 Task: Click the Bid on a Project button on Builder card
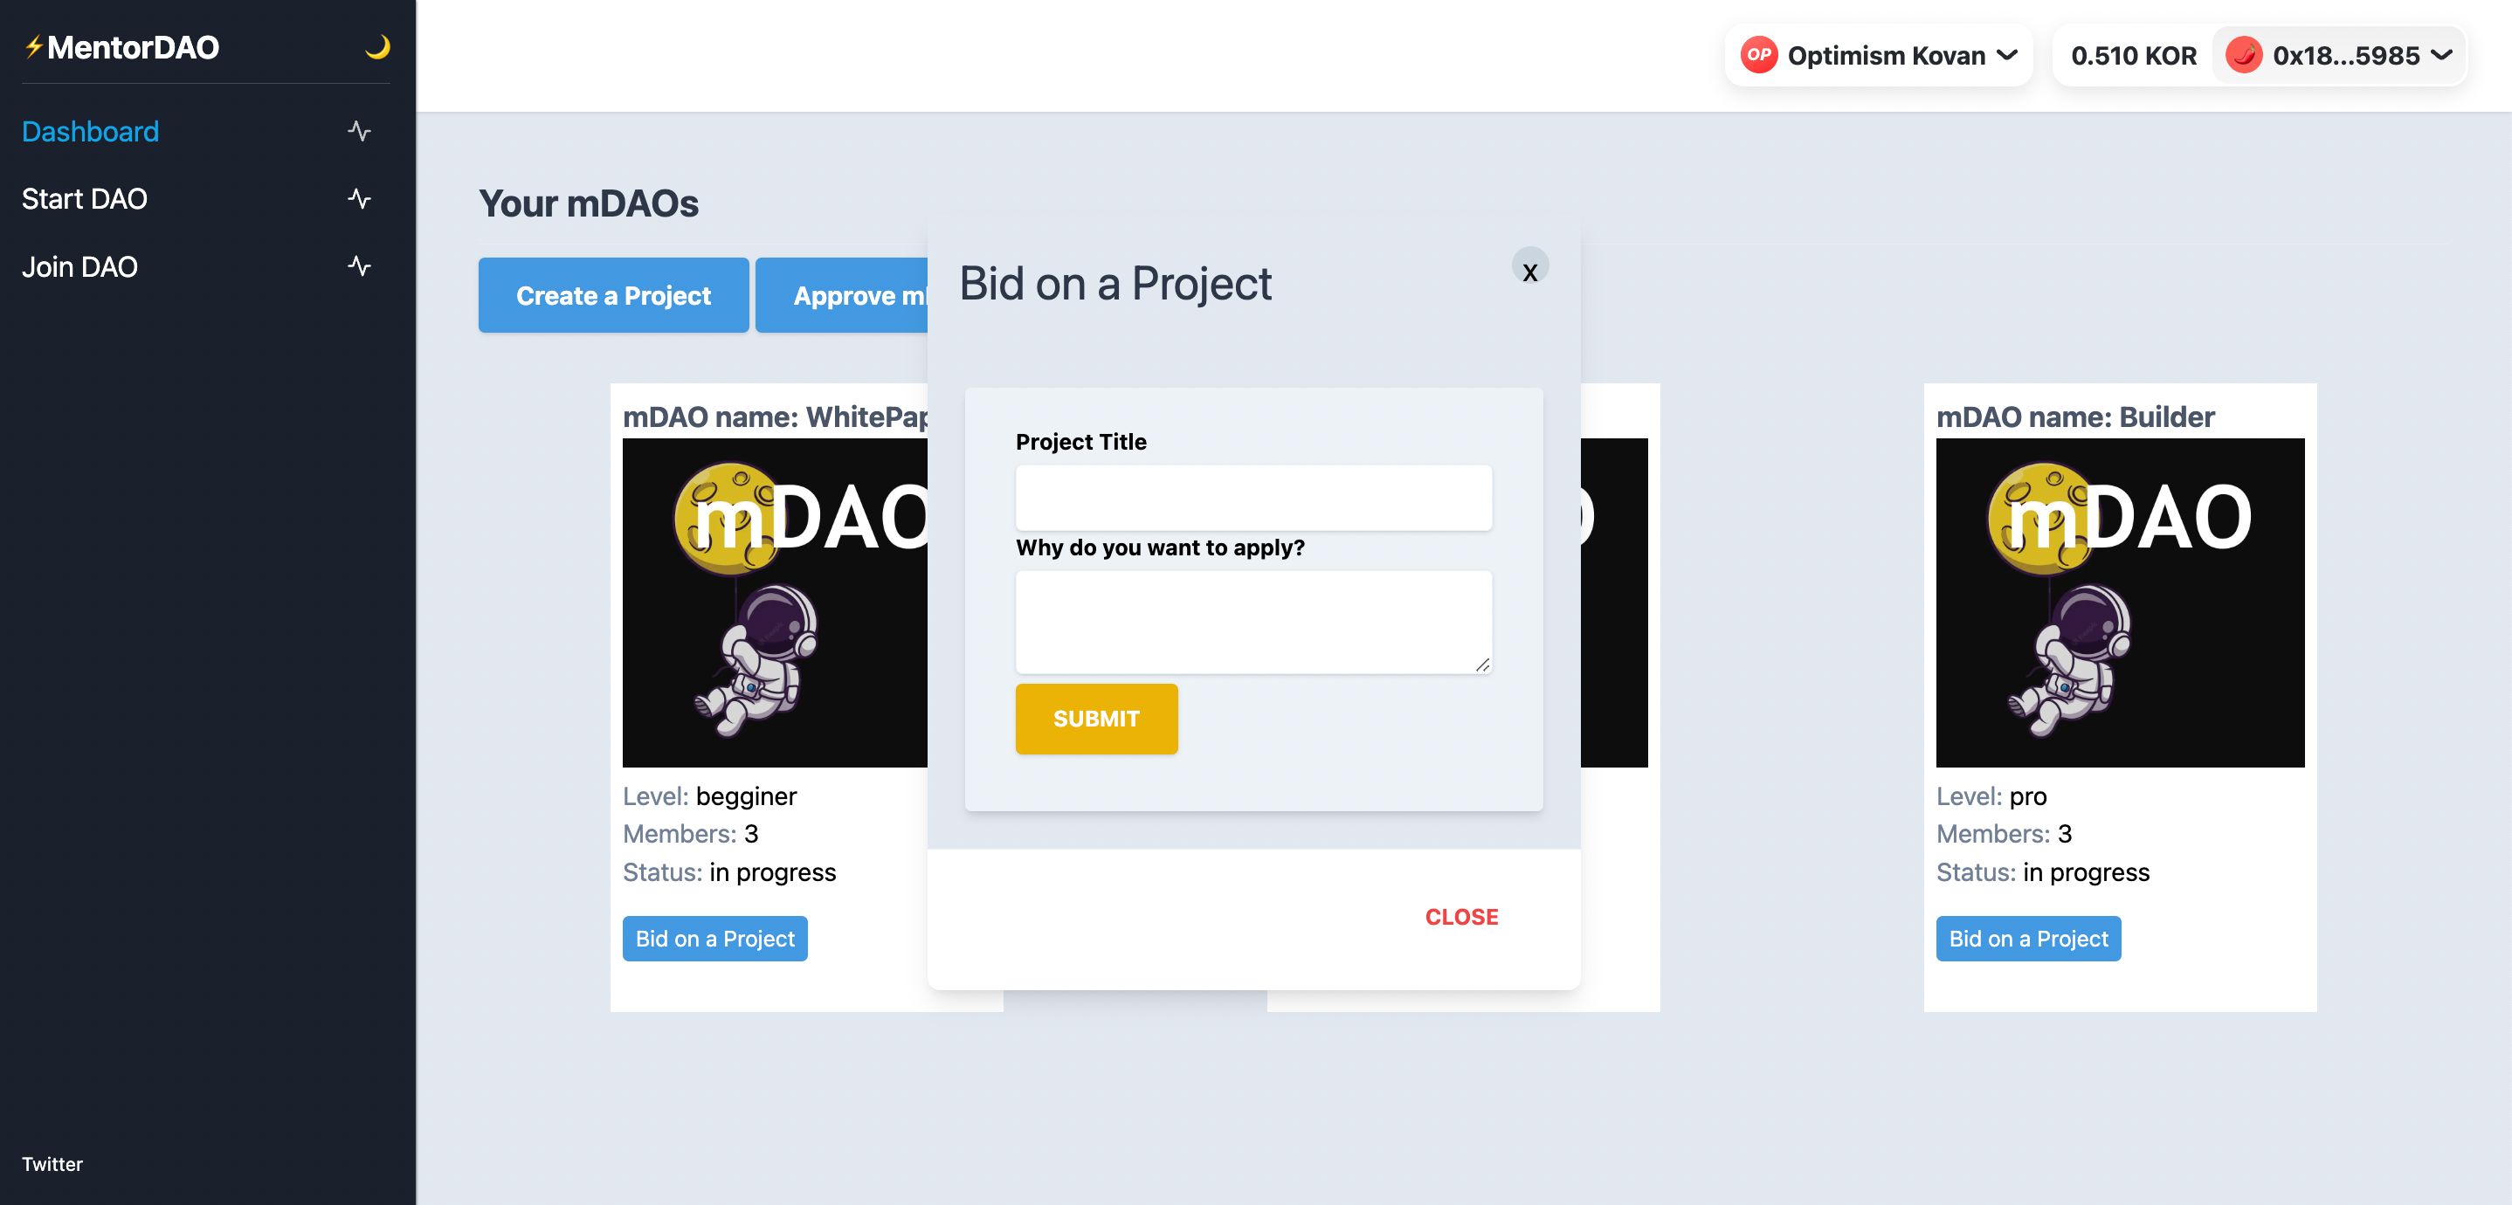[x=2028, y=938]
